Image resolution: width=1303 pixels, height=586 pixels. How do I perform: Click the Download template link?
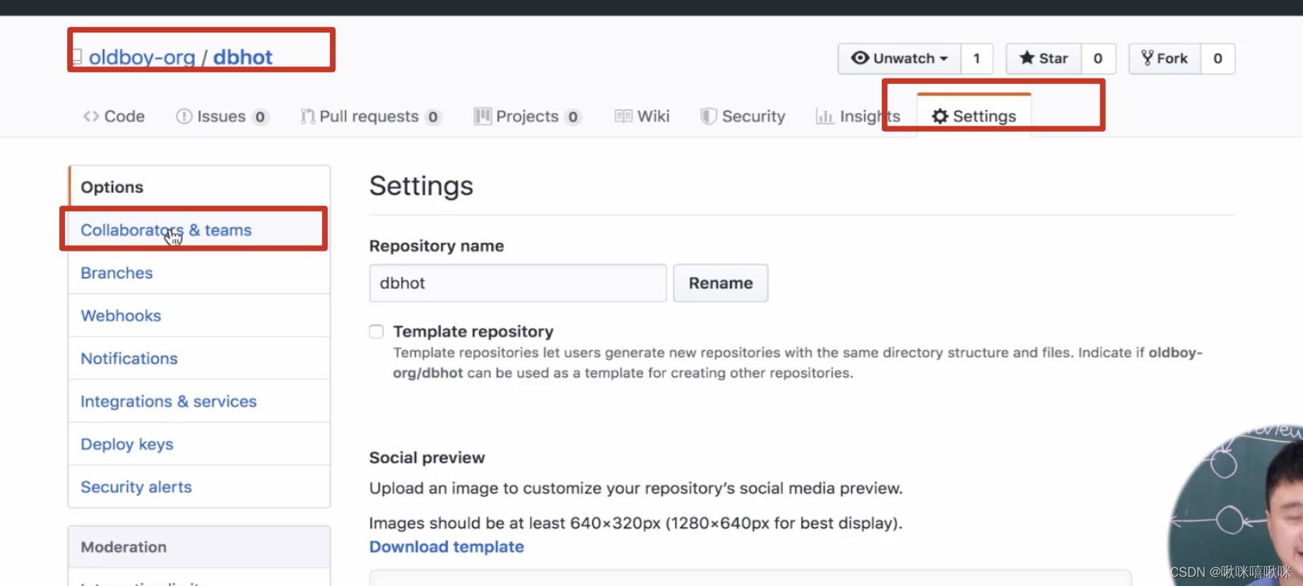tap(447, 547)
